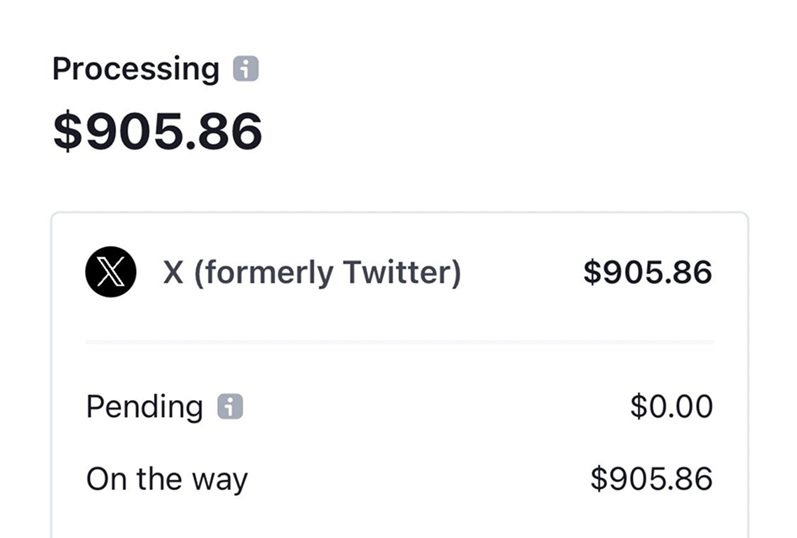Click the large bold $905.86 processing total
The height and width of the screenshot is (538, 797).
(x=157, y=131)
